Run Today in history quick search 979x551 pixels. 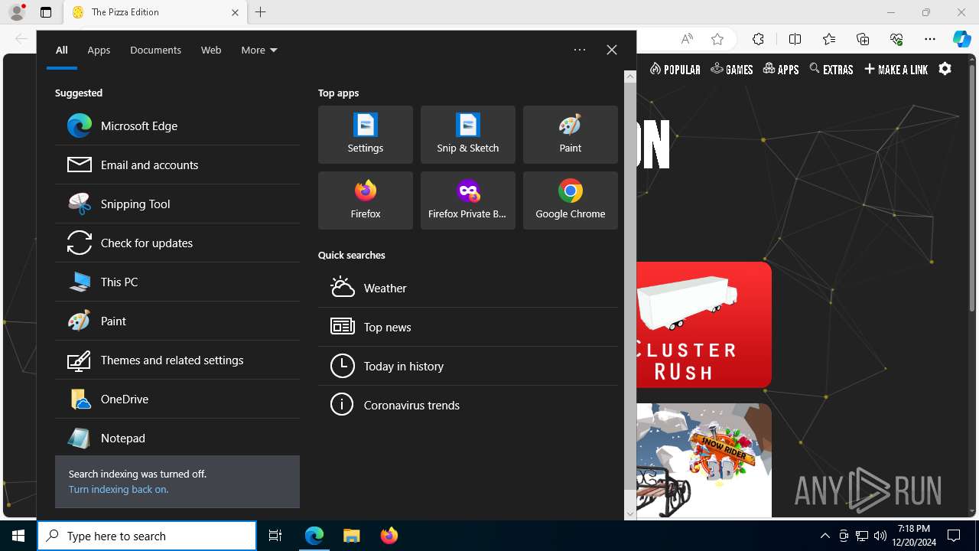(x=468, y=366)
